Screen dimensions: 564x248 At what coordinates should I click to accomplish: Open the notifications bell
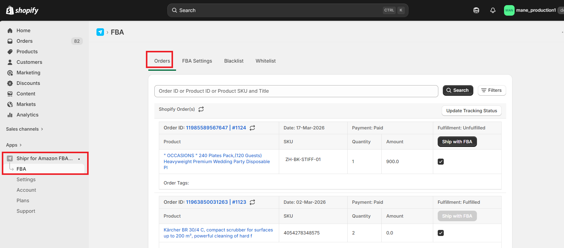[493, 10]
